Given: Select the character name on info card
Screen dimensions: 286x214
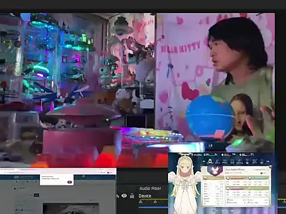Looking at the screenshot, I should coord(235,169).
